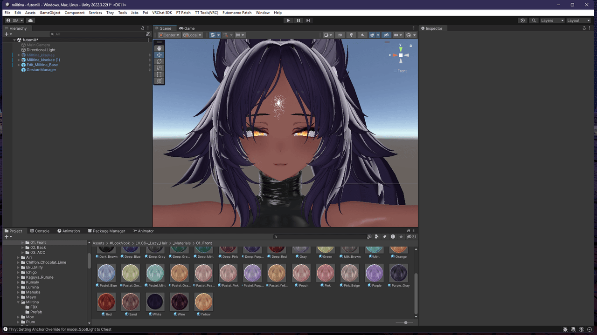Image resolution: width=597 pixels, height=335 pixels.
Task: Open the Local handle rotation dropdown
Action: click(x=192, y=35)
